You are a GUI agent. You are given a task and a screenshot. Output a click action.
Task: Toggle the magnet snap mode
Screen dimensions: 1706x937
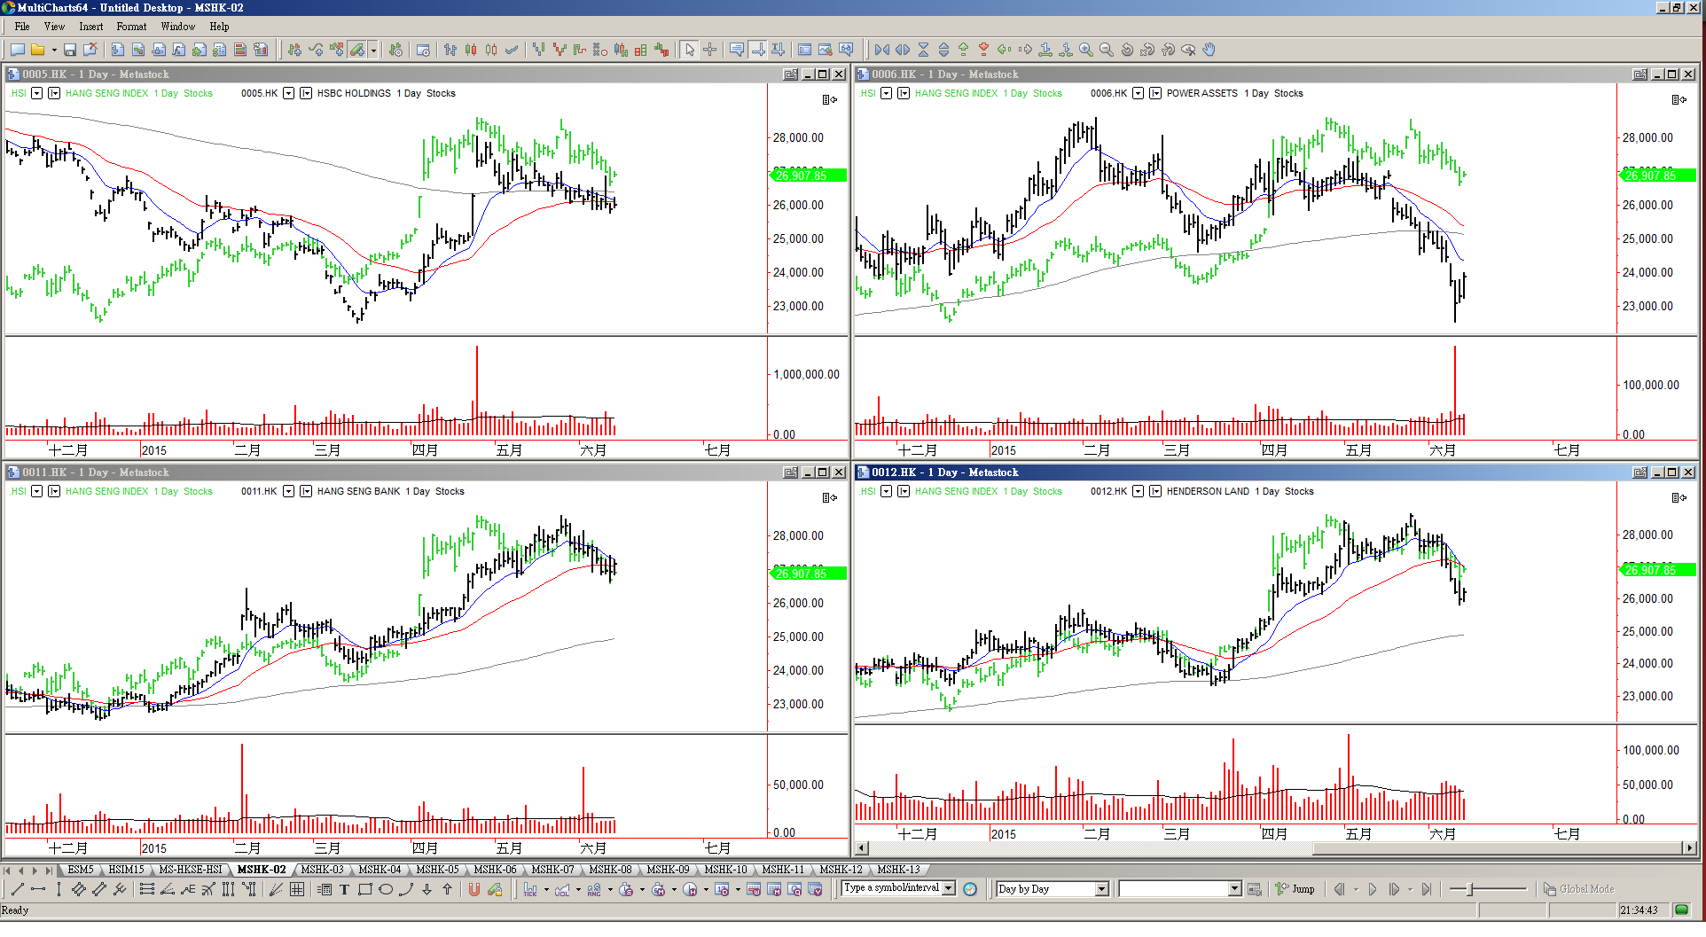coord(474,889)
